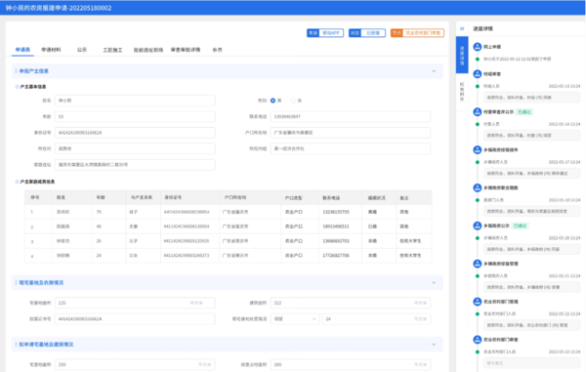Click the 所在村 input field
The width and height of the screenshot is (586, 372).
tap(135, 148)
